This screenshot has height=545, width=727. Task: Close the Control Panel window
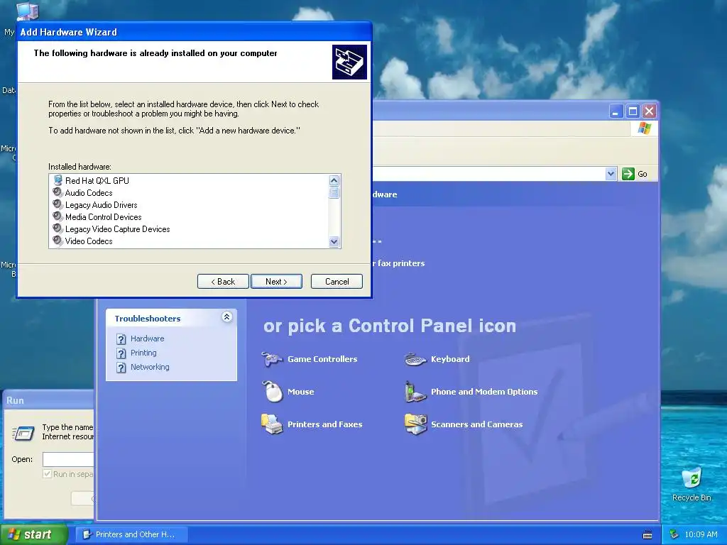pyautogui.click(x=649, y=111)
